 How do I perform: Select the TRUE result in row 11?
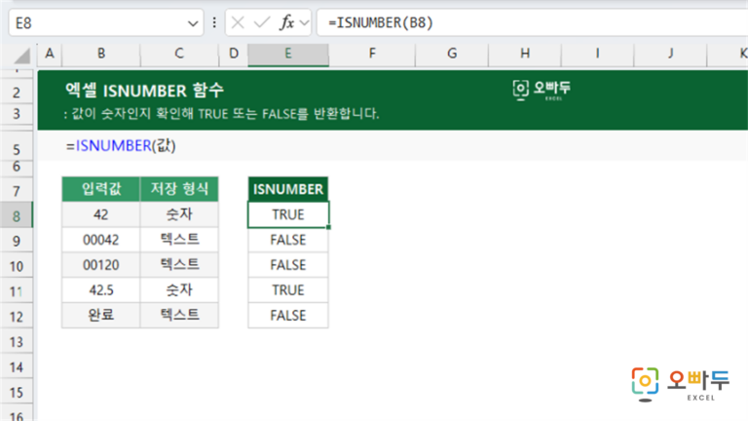pyautogui.click(x=288, y=290)
